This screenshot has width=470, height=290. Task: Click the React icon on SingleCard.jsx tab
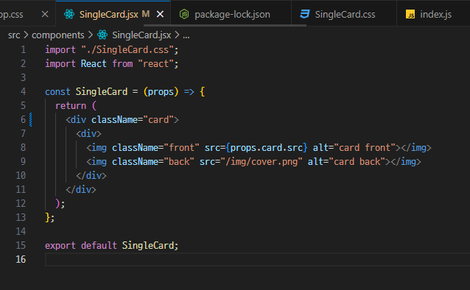tap(69, 14)
